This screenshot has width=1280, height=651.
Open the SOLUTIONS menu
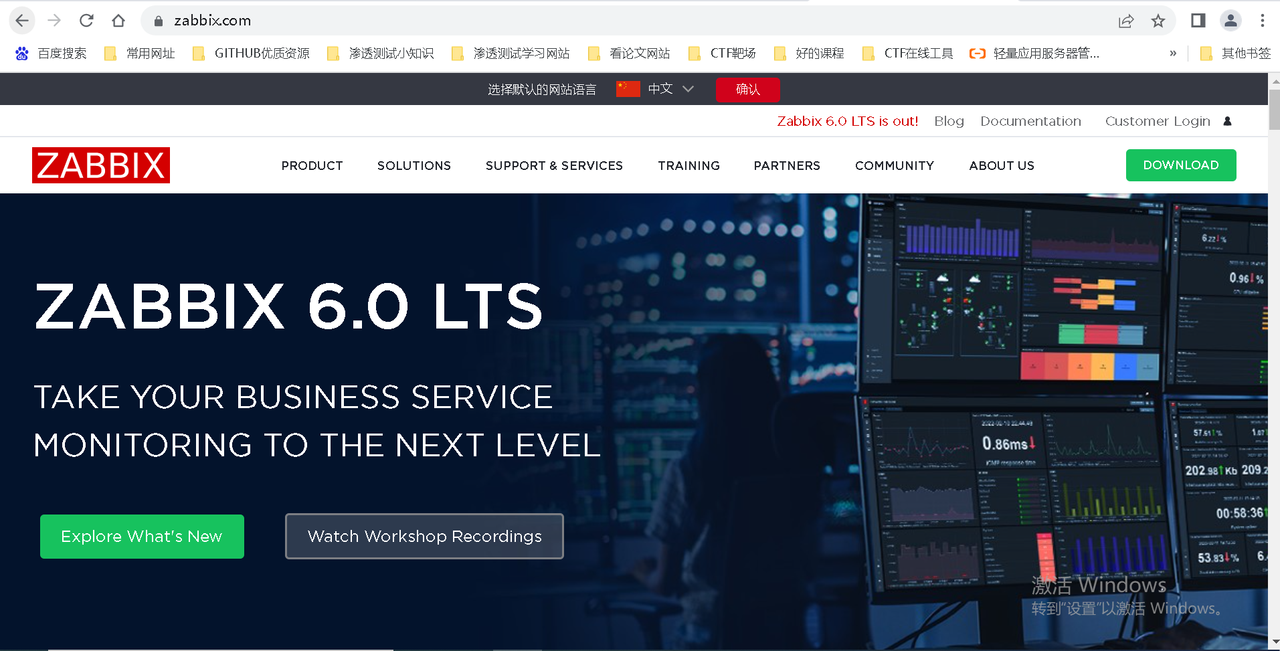click(414, 165)
